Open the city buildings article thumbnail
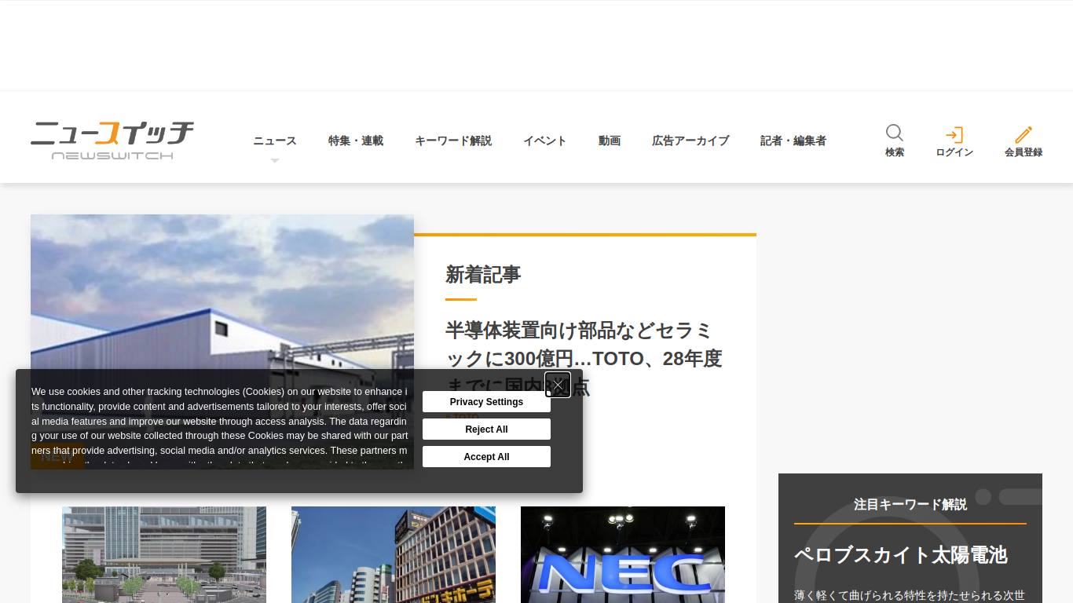The image size is (1073, 603). tap(394, 554)
